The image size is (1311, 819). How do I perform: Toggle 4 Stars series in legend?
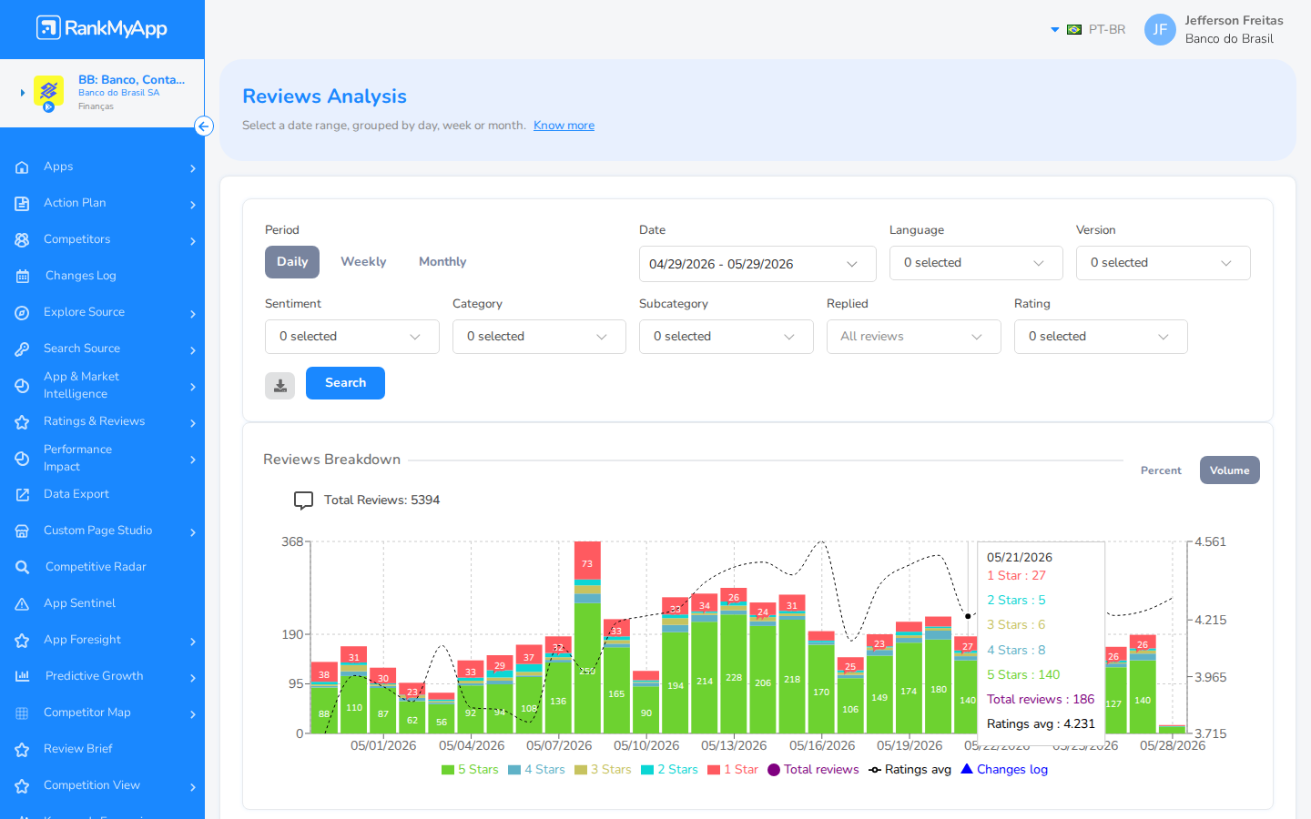(x=536, y=770)
